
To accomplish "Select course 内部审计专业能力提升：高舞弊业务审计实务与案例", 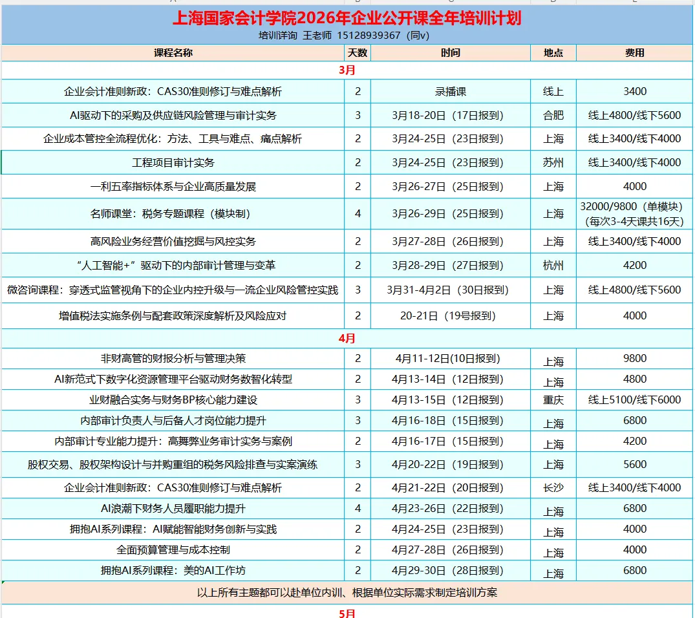I will (x=173, y=441).
